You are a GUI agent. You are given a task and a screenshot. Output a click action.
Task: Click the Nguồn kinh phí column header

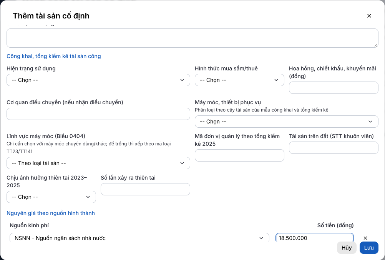[29, 225]
